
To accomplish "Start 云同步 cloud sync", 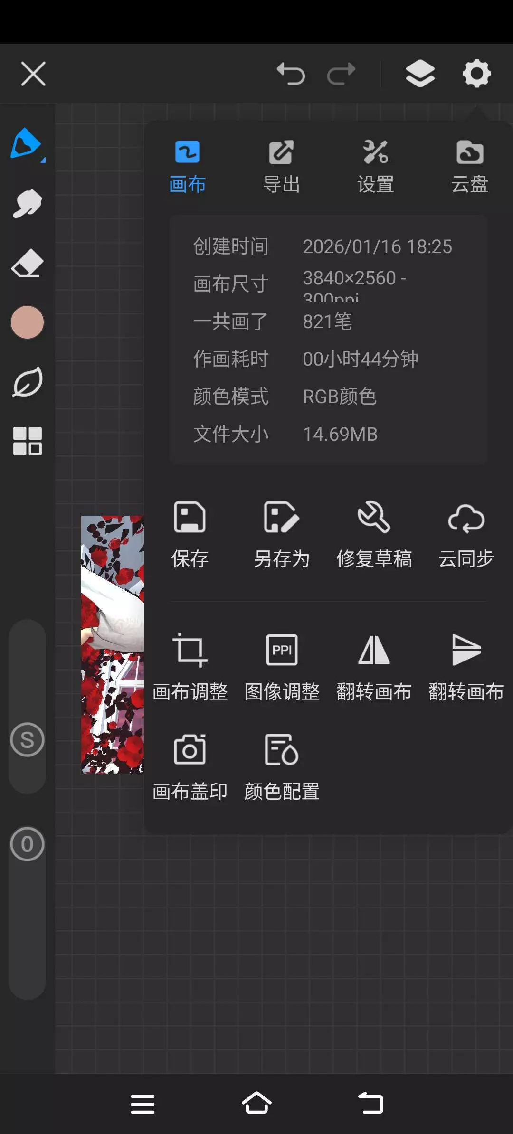I will pyautogui.click(x=466, y=534).
